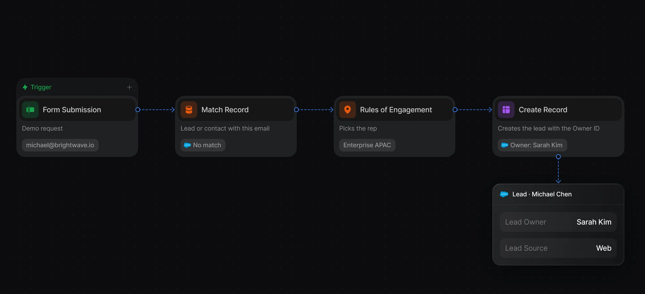Select the Owner: Sarah Kim chip
This screenshot has width=645, height=294.
[533, 145]
